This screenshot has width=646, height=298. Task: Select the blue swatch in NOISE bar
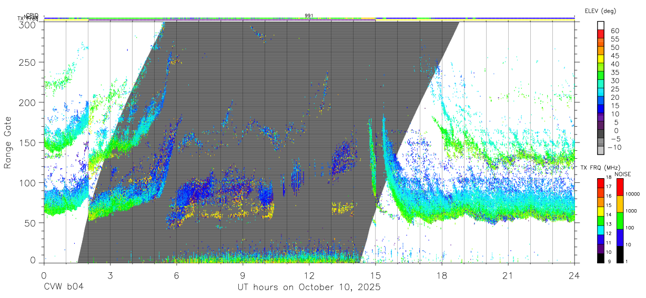point(619,237)
